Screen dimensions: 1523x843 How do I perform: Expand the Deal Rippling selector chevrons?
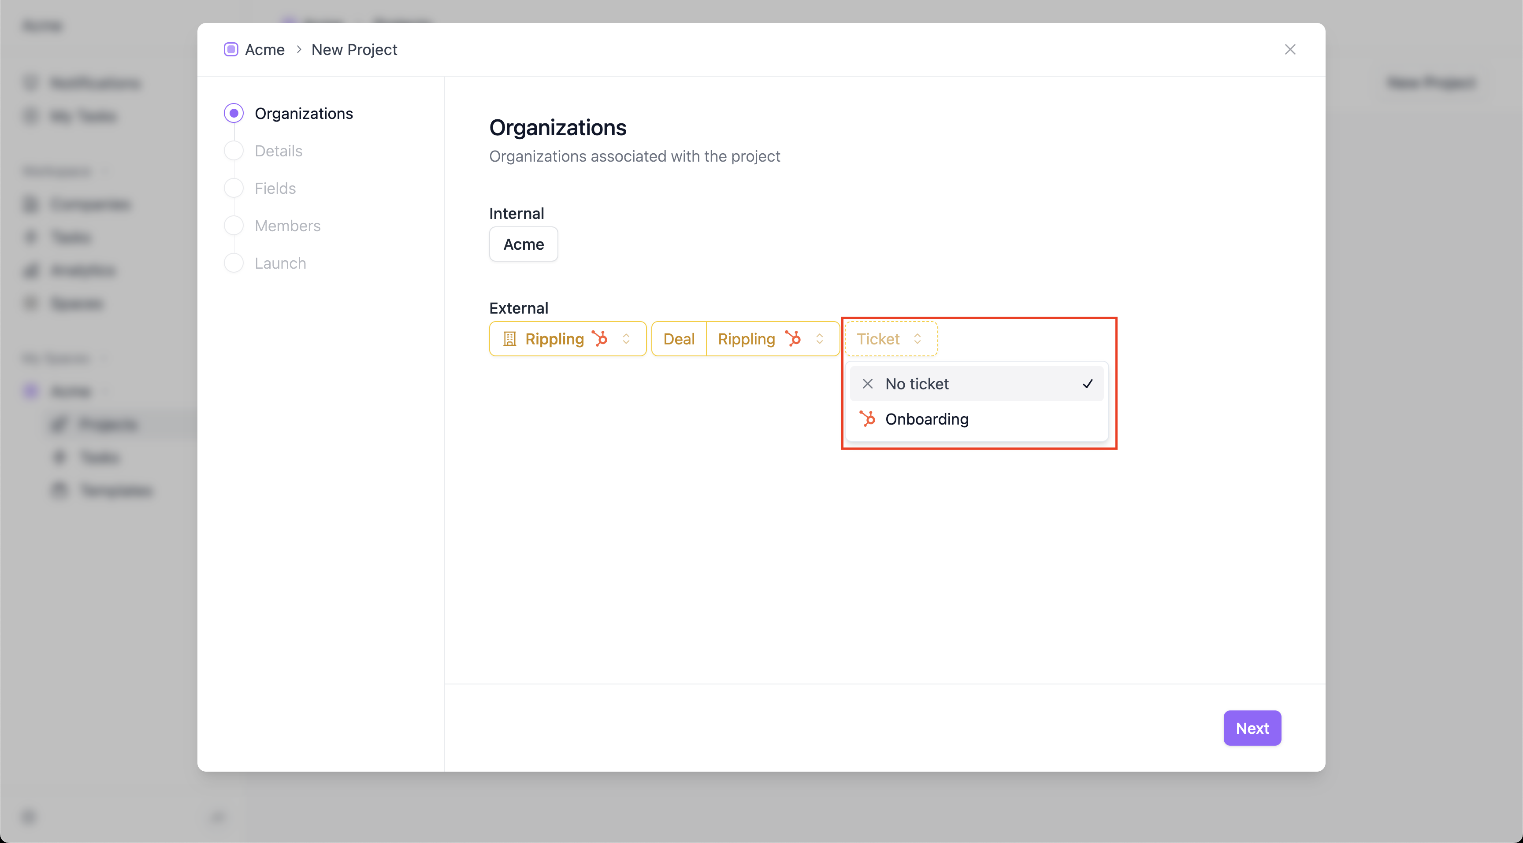coord(819,339)
